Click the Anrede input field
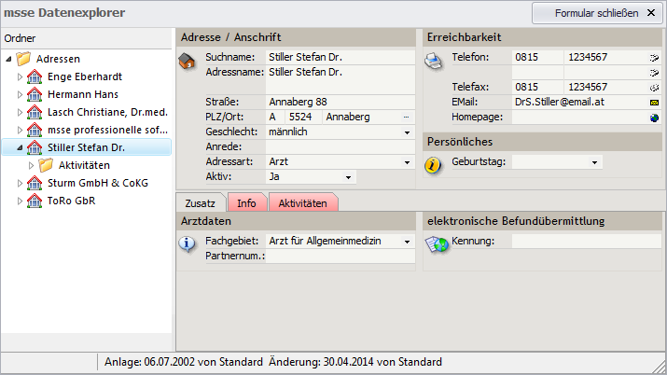The image size is (667, 375). [340, 146]
